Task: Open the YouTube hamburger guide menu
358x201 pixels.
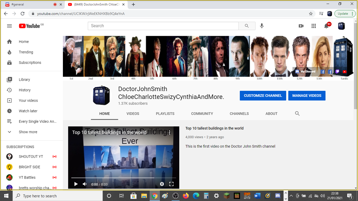Action: point(9,26)
